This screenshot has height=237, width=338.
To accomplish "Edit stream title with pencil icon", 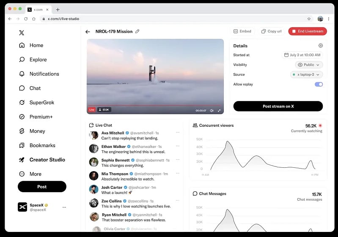I will [137, 31].
